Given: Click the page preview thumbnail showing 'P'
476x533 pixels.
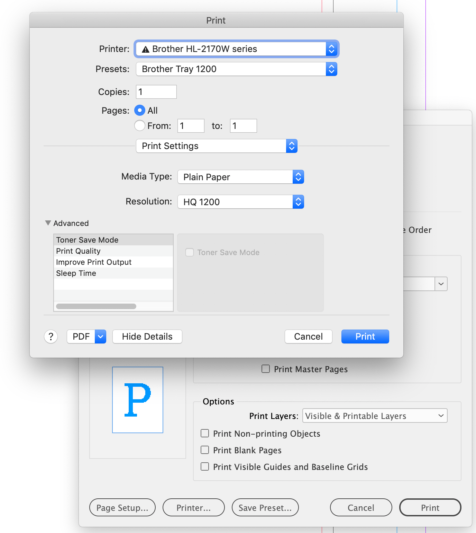Looking at the screenshot, I should (x=137, y=400).
